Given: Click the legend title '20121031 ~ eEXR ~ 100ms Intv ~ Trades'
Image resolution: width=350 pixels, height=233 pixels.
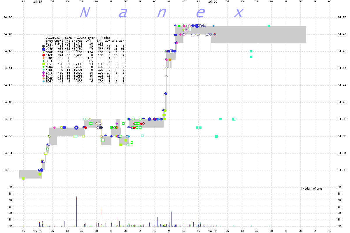Looking at the screenshot, I should 78,38.
